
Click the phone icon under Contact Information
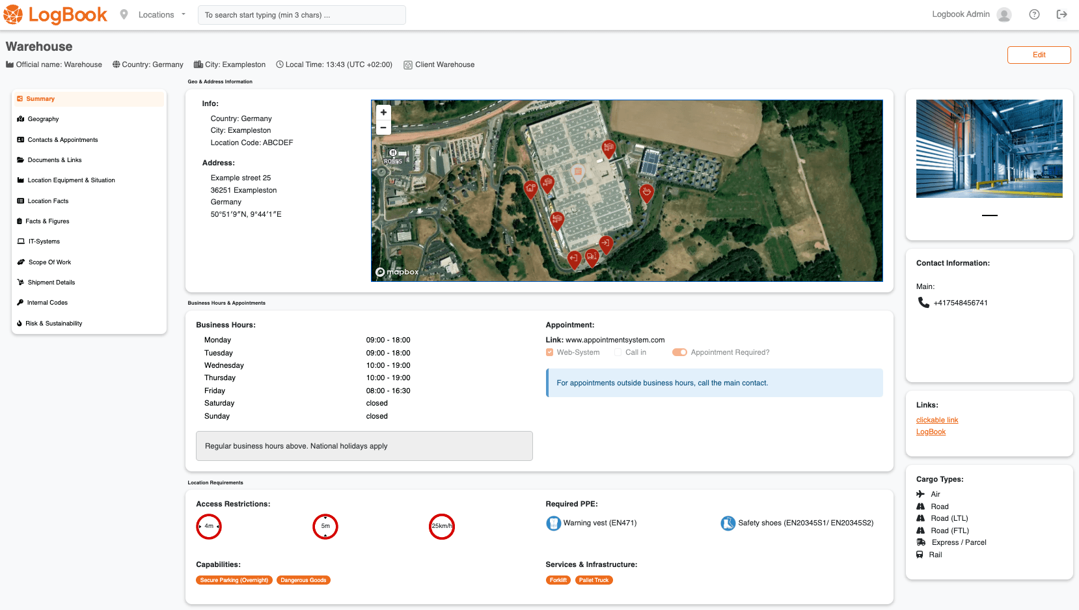click(923, 303)
